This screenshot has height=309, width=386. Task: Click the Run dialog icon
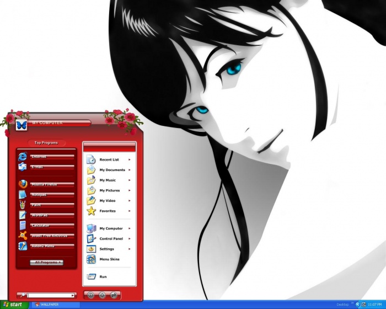[x=91, y=276]
